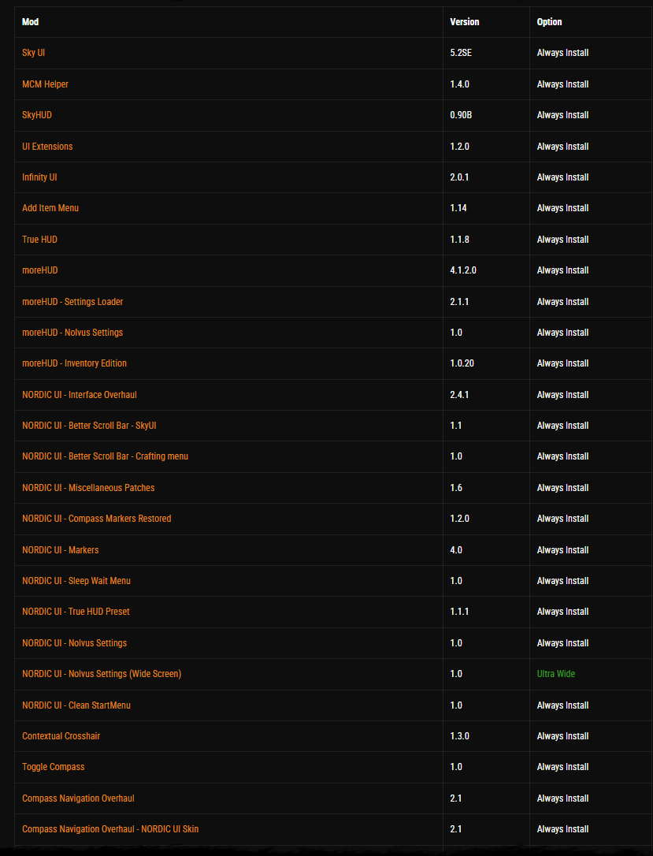Click the Toggle Compass mod link
Image resolution: width=653 pixels, height=856 pixels.
(x=54, y=767)
